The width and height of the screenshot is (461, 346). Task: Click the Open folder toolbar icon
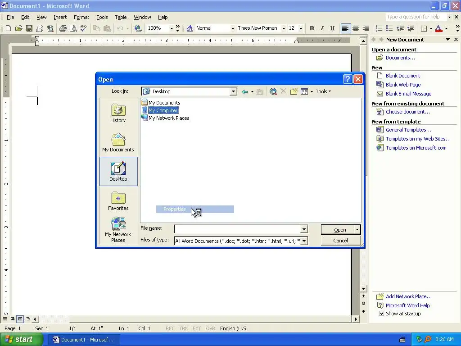19,28
